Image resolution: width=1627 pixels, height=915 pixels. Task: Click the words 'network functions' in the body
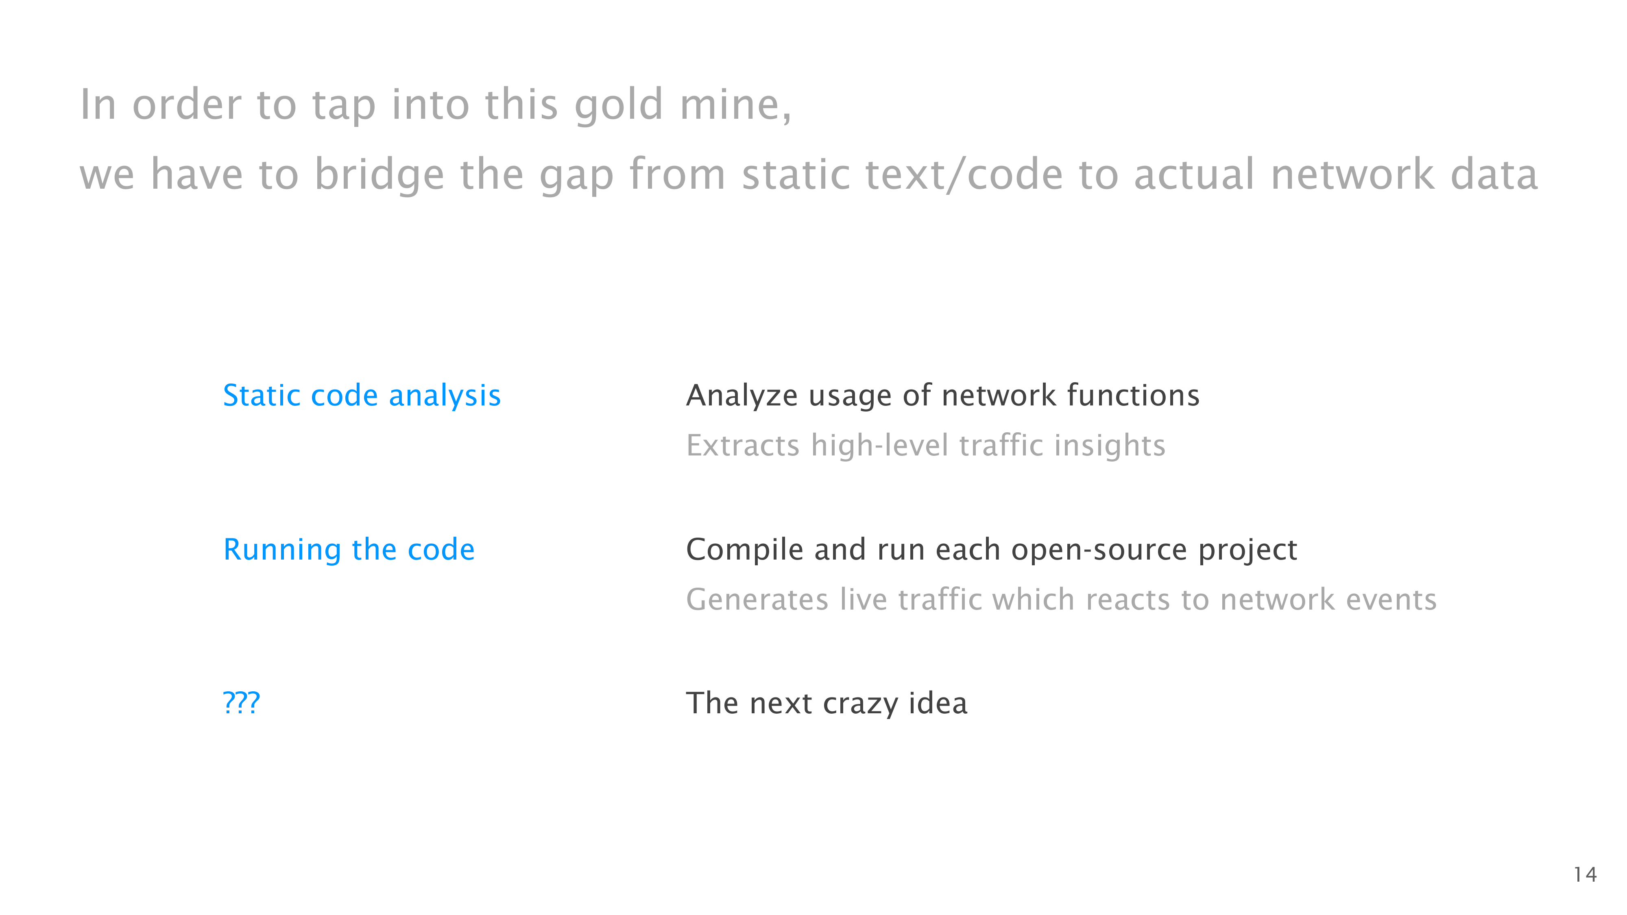1070,396
